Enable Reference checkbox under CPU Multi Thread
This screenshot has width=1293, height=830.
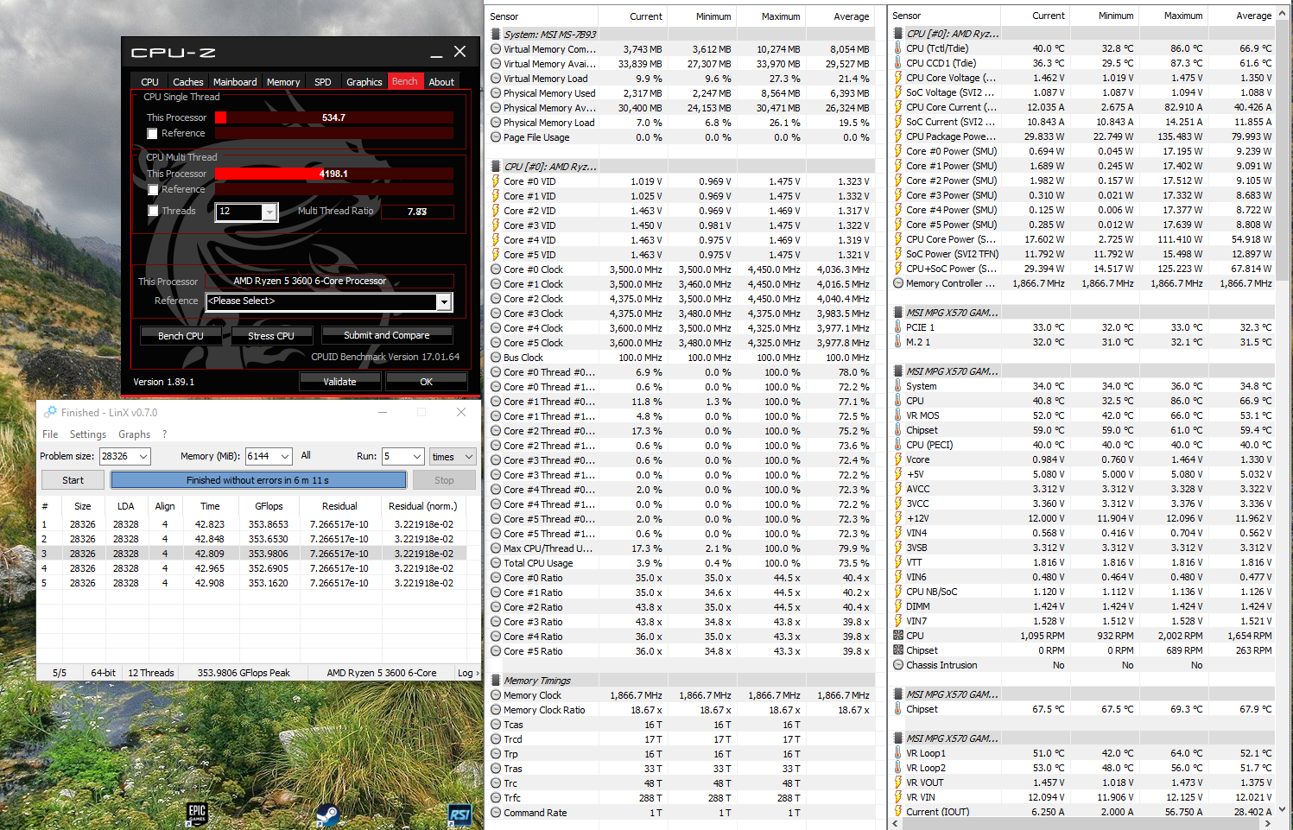coord(153,190)
